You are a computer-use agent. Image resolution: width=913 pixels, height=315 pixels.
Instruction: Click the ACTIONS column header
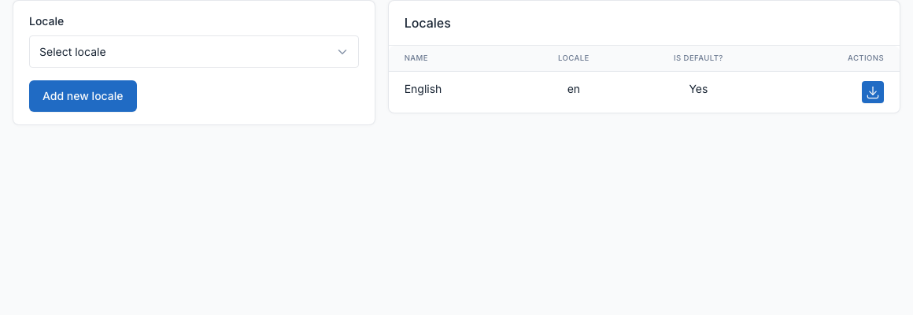click(x=865, y=58)
